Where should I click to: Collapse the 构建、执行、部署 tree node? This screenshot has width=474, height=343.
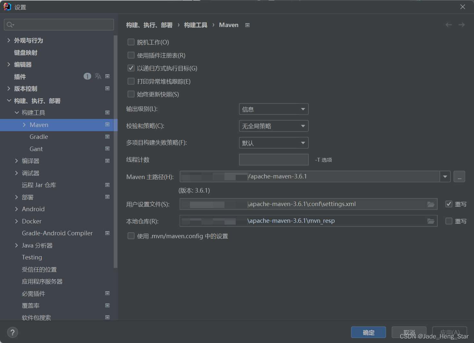(9, 101)
